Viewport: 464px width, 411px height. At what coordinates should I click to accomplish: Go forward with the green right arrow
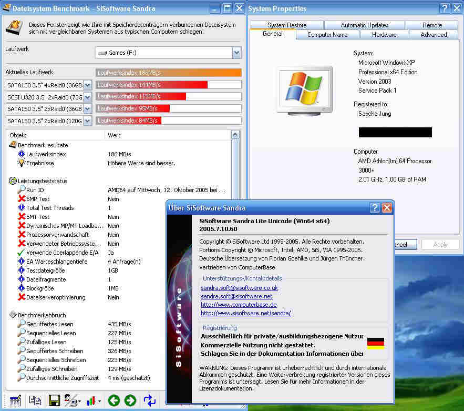click(x=130, y=400)
